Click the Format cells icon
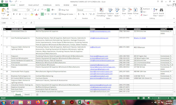The image size is (176, 105). click(x=136, y=10)
